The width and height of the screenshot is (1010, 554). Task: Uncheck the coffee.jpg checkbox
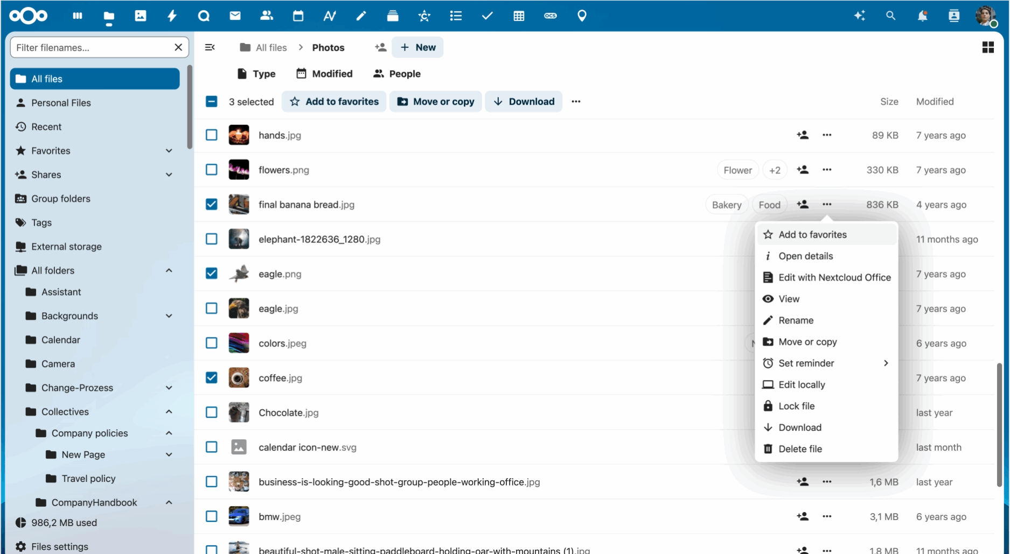pos(212,378)
